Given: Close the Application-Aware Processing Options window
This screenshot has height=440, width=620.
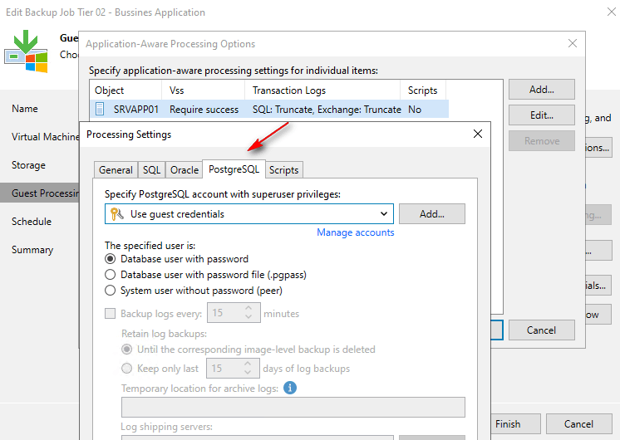Looking at the screenshot, I should tap(572, 44).
